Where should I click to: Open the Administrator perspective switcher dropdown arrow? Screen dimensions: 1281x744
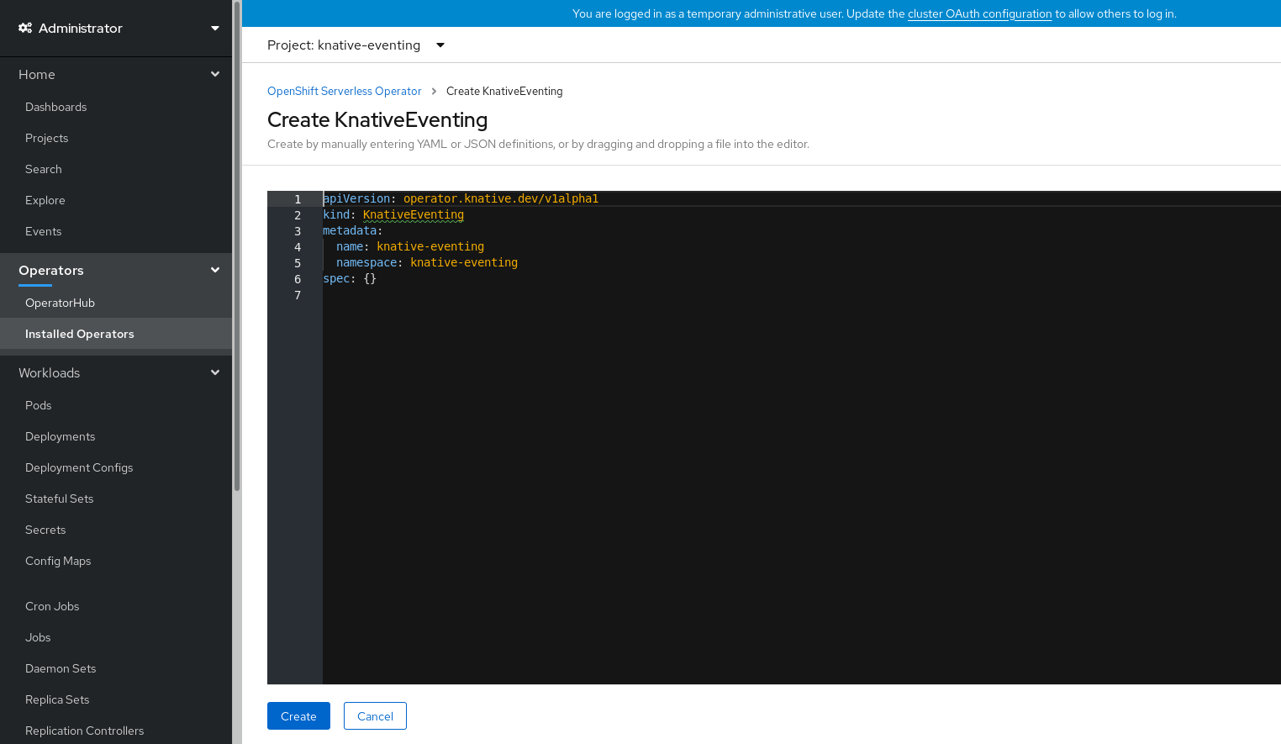click(x=215, y=29)
